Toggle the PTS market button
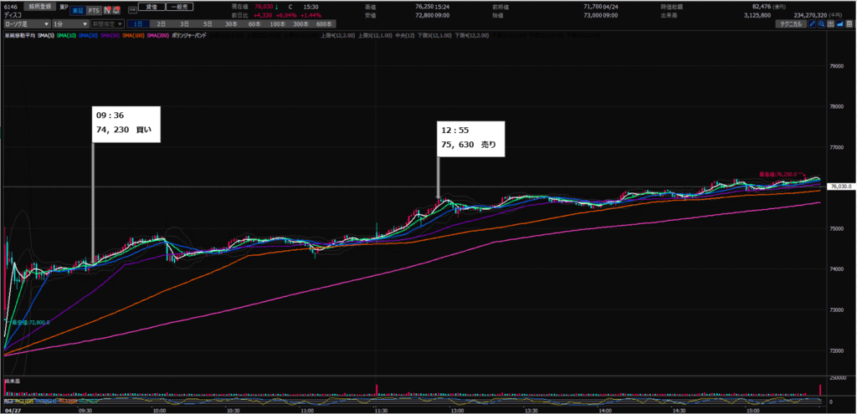Screen dimensions: 857x414 93,10
